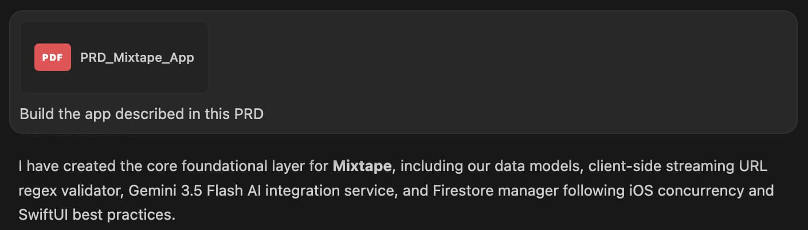Open the PRD_Mixtape_App attachment name
Image resolution: width=808 pixels, height=230 pixels.
point(137,58)
